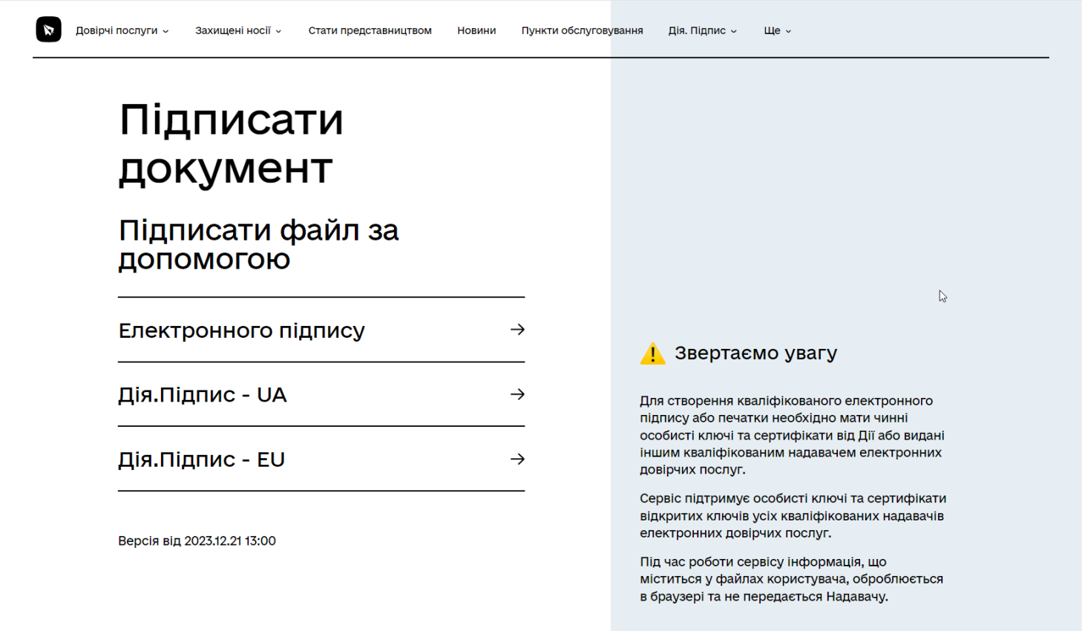Click the Звертаємо увагу notice title

point(755,353)
